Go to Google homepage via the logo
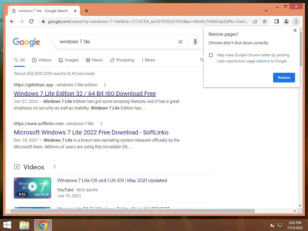Image resolution: width=308 pixels, height=231 pixels. click(x=26, y=42)
